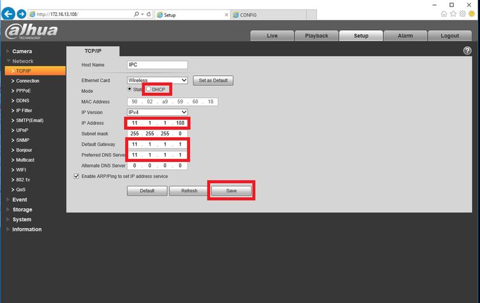Click the Host Name input field

(x=157, y=65)
